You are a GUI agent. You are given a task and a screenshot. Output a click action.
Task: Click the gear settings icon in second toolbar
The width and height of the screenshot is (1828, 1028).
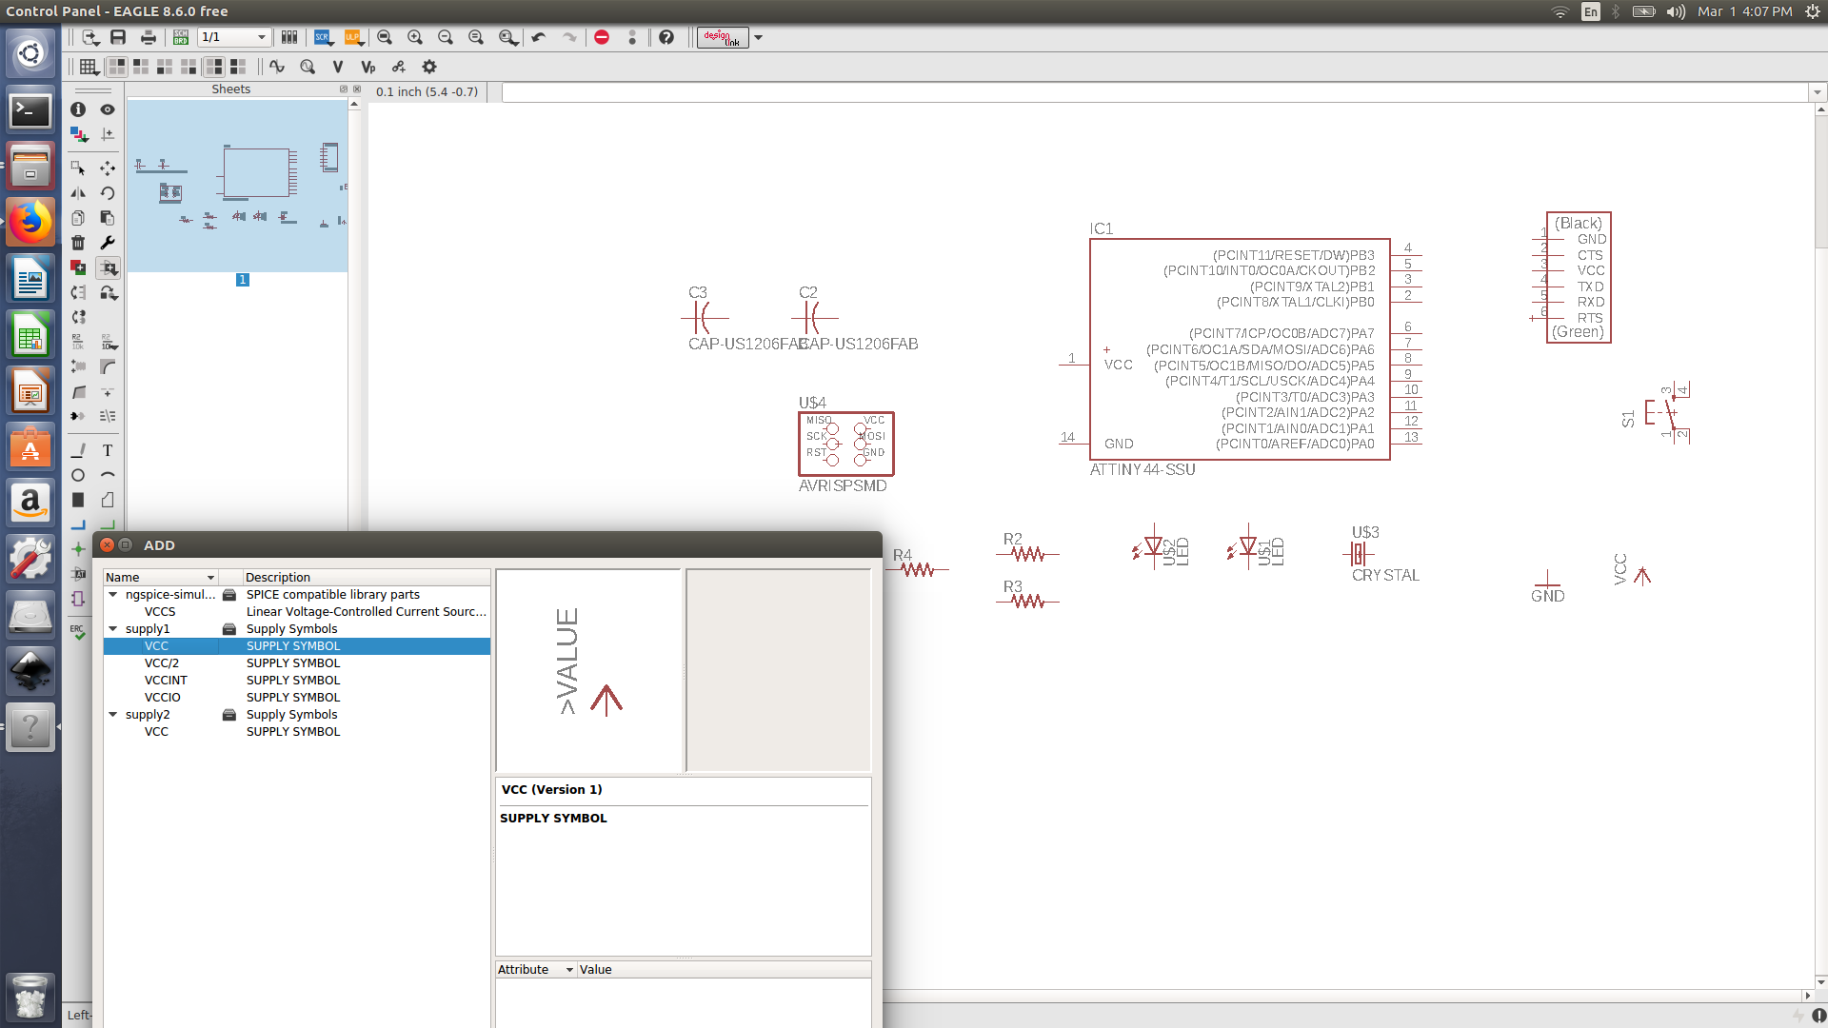tap(429, 67)
